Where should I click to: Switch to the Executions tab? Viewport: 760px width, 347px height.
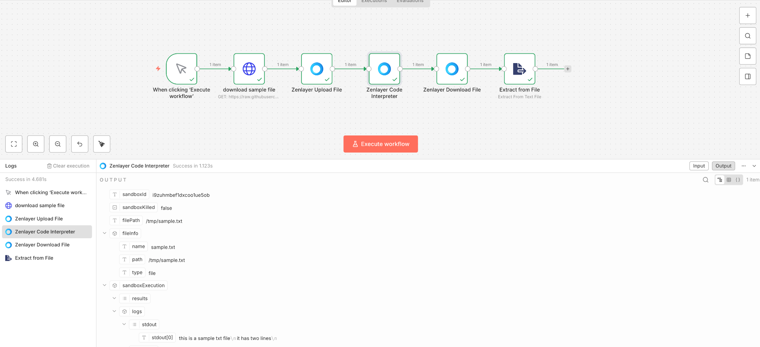coord(374,1)
